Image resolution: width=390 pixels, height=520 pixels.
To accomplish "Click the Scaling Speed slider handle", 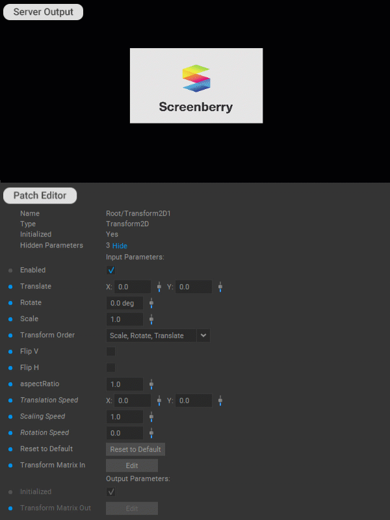I will click(151, 417).
